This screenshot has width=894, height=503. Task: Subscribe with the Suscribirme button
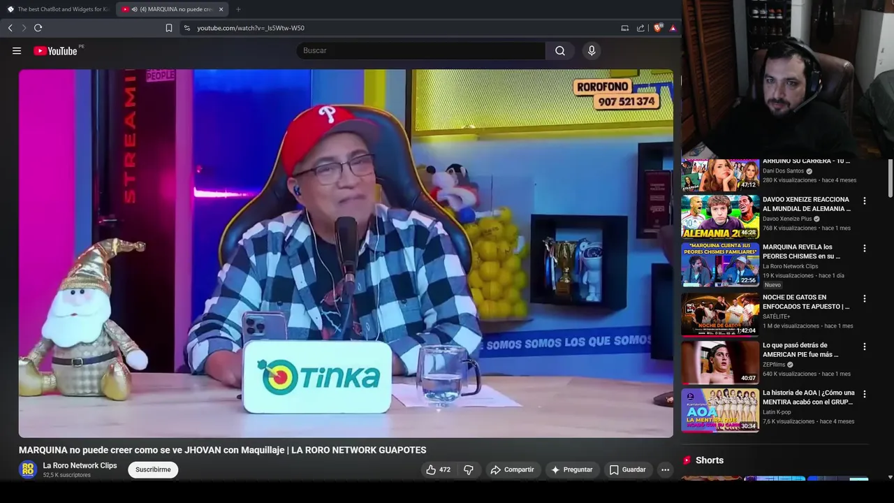click(x=153, y=470)
